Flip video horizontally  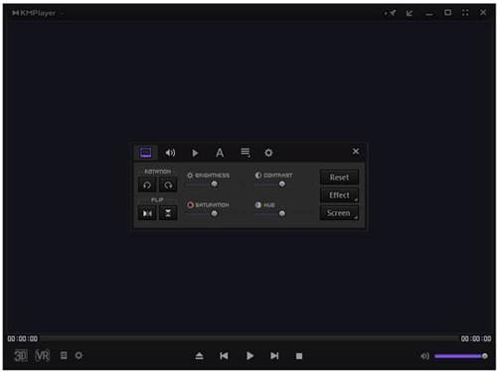pyautogui.click(x=147, y=213)
